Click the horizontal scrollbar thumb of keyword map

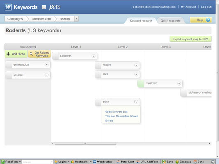[x=85, y=143]
